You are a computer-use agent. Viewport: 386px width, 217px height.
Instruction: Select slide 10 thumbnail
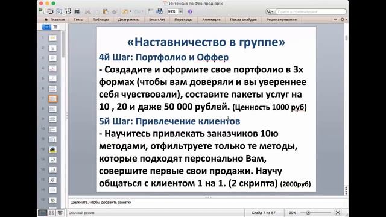pyautogui.click(x=52, y=129)
